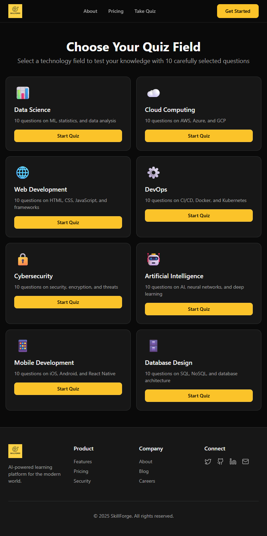This screenshot has width=267, height=536.
Task: Open the Careers link under Company
Action: click(147, 481)
